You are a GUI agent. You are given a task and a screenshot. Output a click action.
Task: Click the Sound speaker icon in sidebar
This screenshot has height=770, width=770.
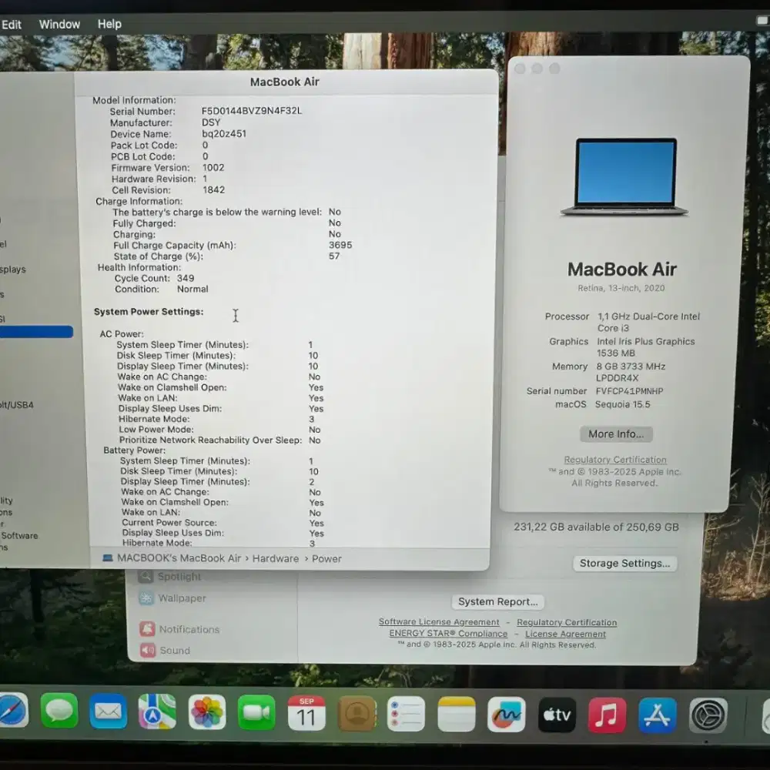click(x=147, y=650)
